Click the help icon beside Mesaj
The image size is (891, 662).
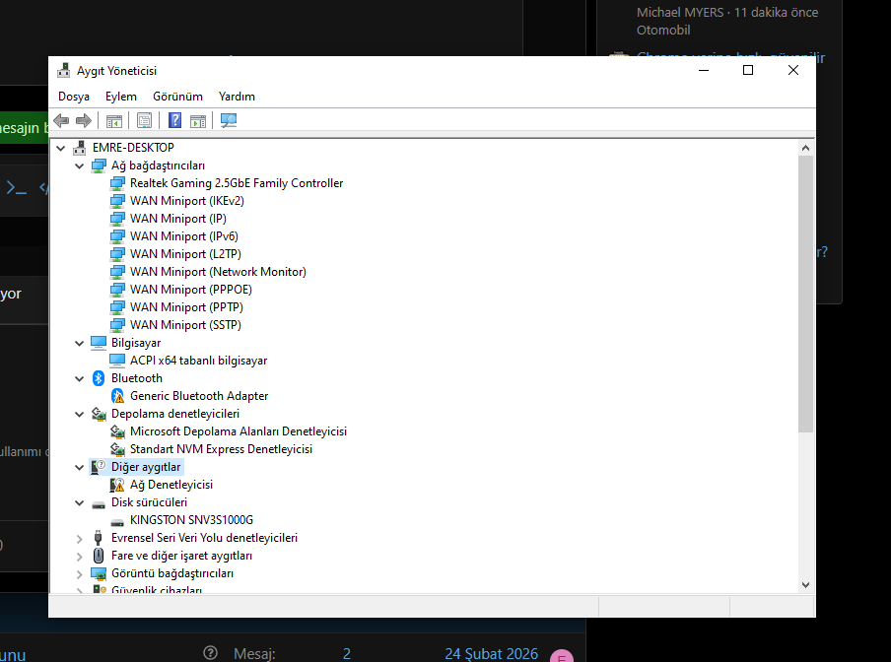tap(210, 653)
